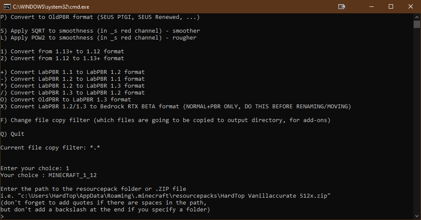The image size is (421, 220).
Task: Click 'L) Apply POW2 to smoothness' option
Action: click(x=98, y=38)
